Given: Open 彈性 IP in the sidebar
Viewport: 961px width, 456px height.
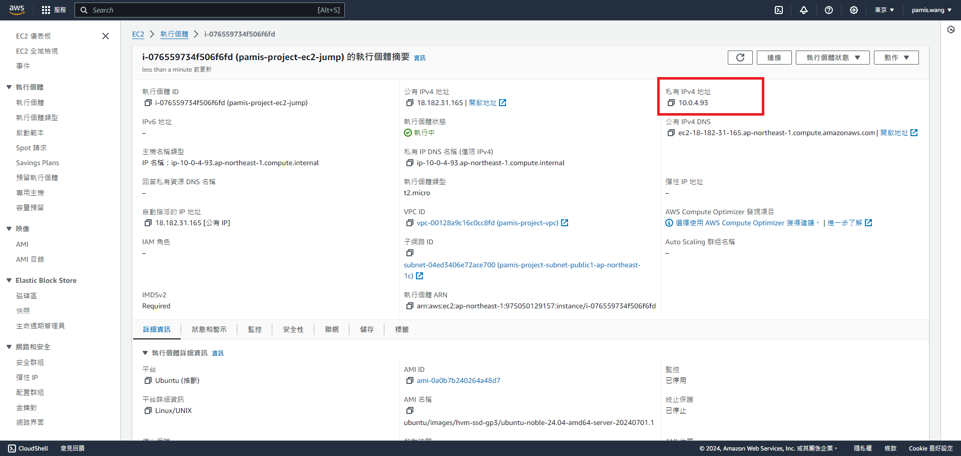Looking at the screenshot, I should (x=27, y=377).
